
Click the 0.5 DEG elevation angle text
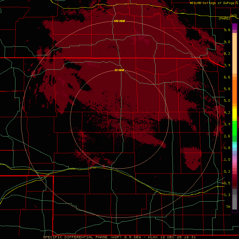[x=133, y=237]
